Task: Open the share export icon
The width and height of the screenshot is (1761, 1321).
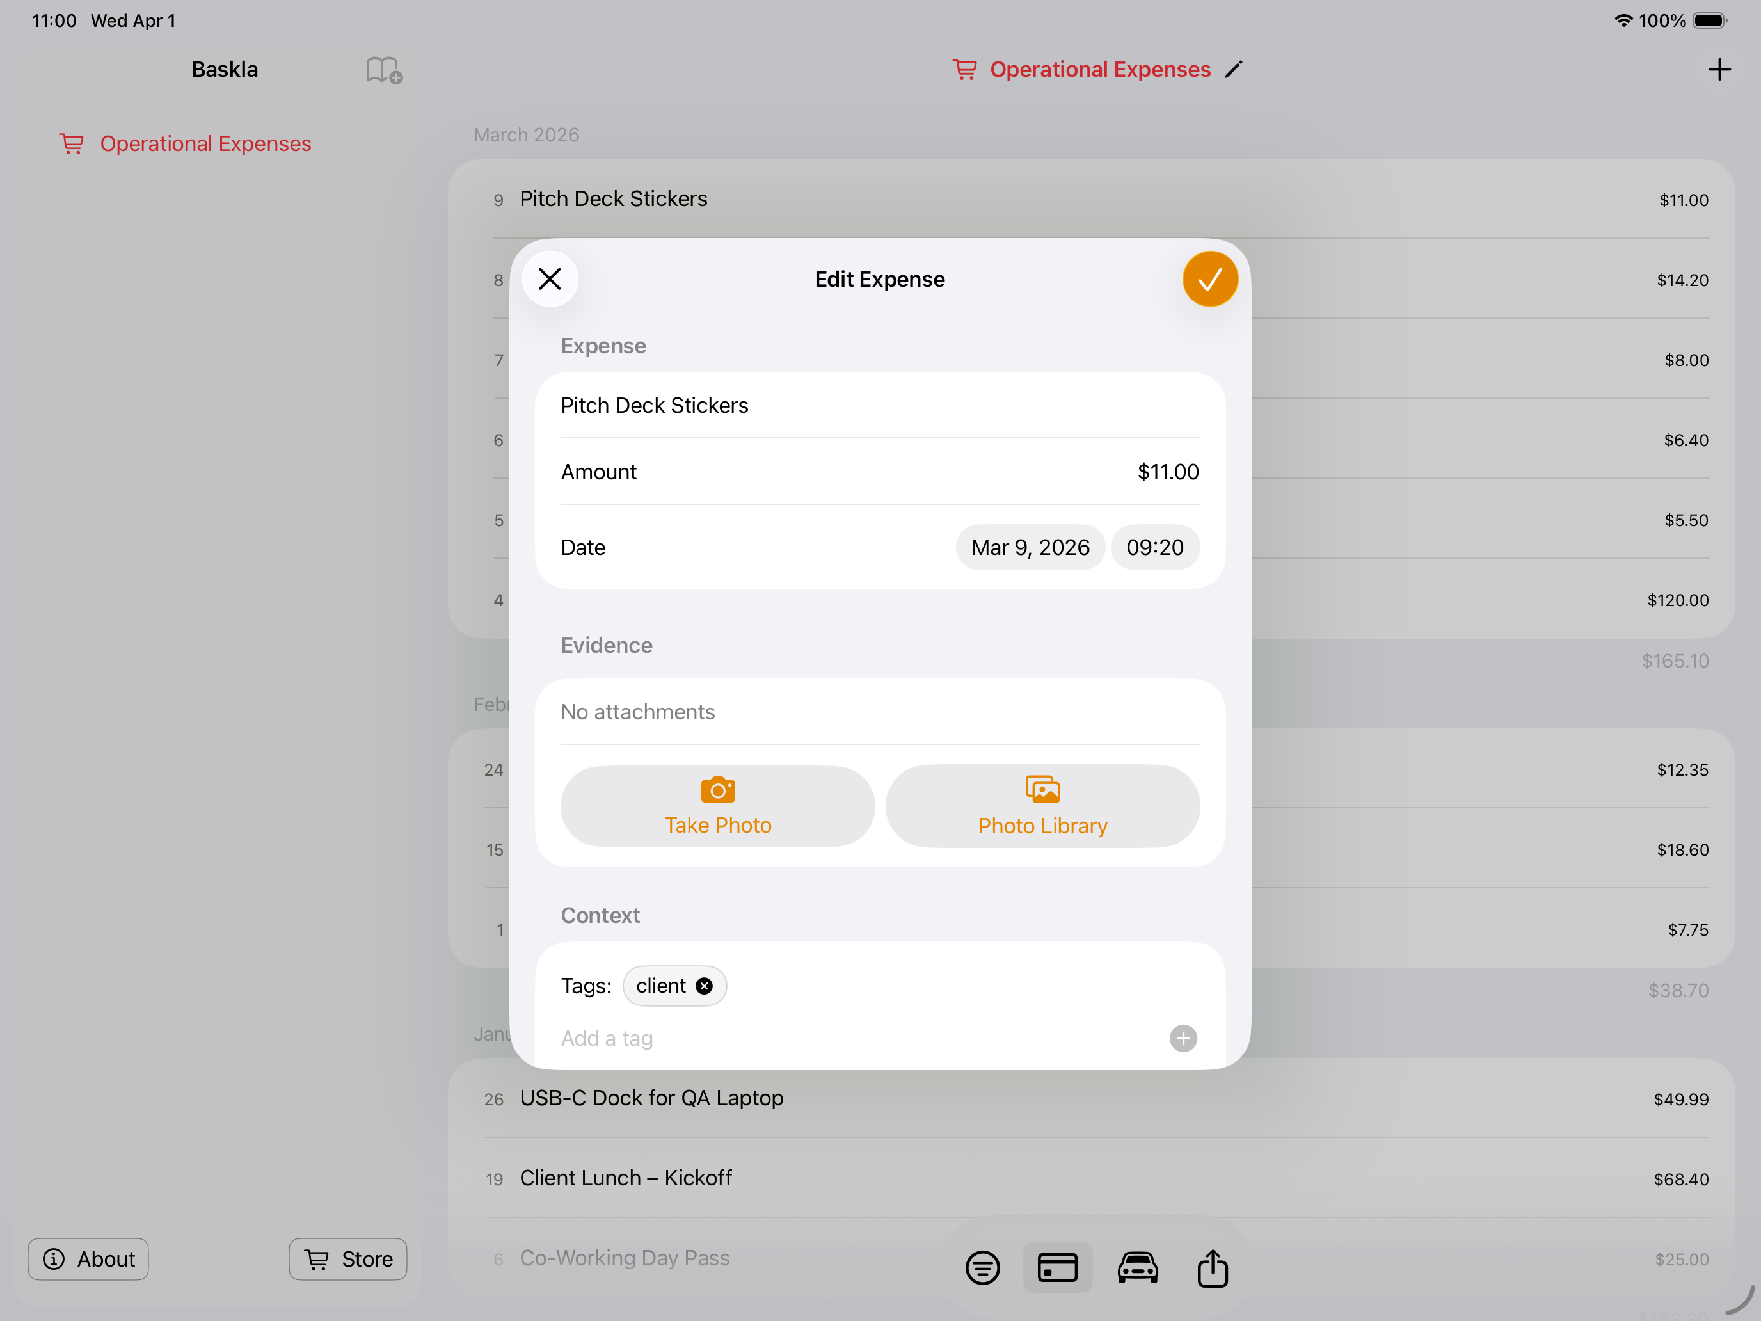Action: pyautogui.click(x=1213, y=1267)
